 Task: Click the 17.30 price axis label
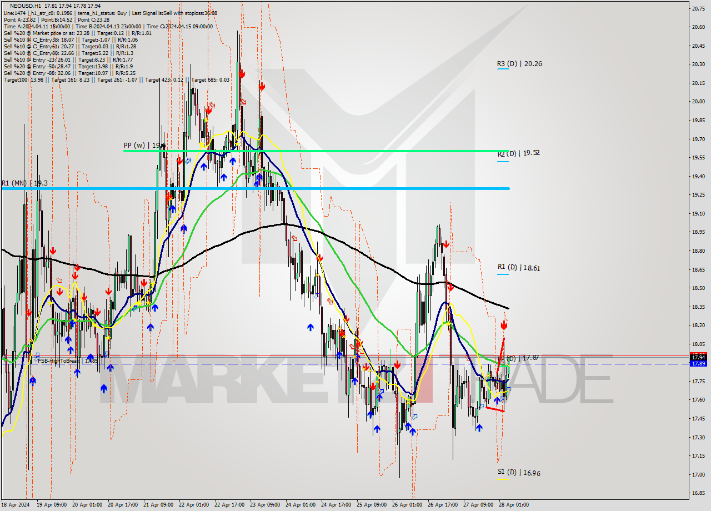click(x=698, y=437)
